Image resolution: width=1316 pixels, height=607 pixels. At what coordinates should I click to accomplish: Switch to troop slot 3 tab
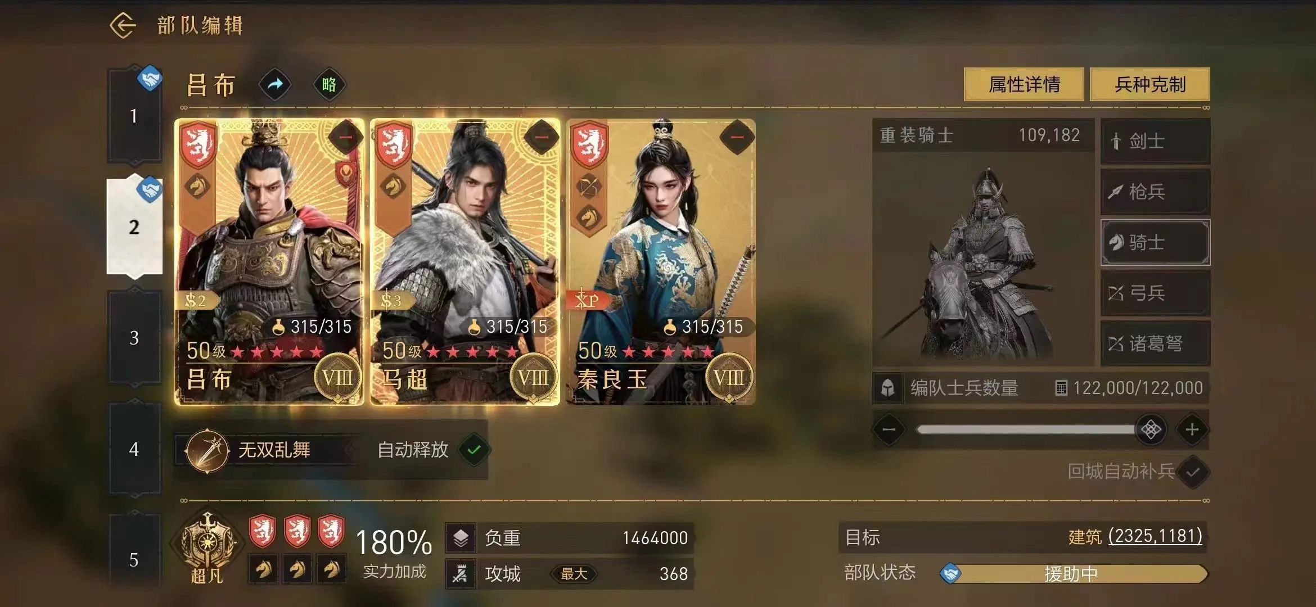[x=134, y=338]
